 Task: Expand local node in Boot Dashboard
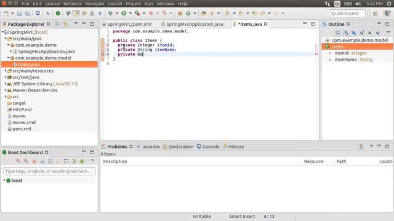point(4,180)
